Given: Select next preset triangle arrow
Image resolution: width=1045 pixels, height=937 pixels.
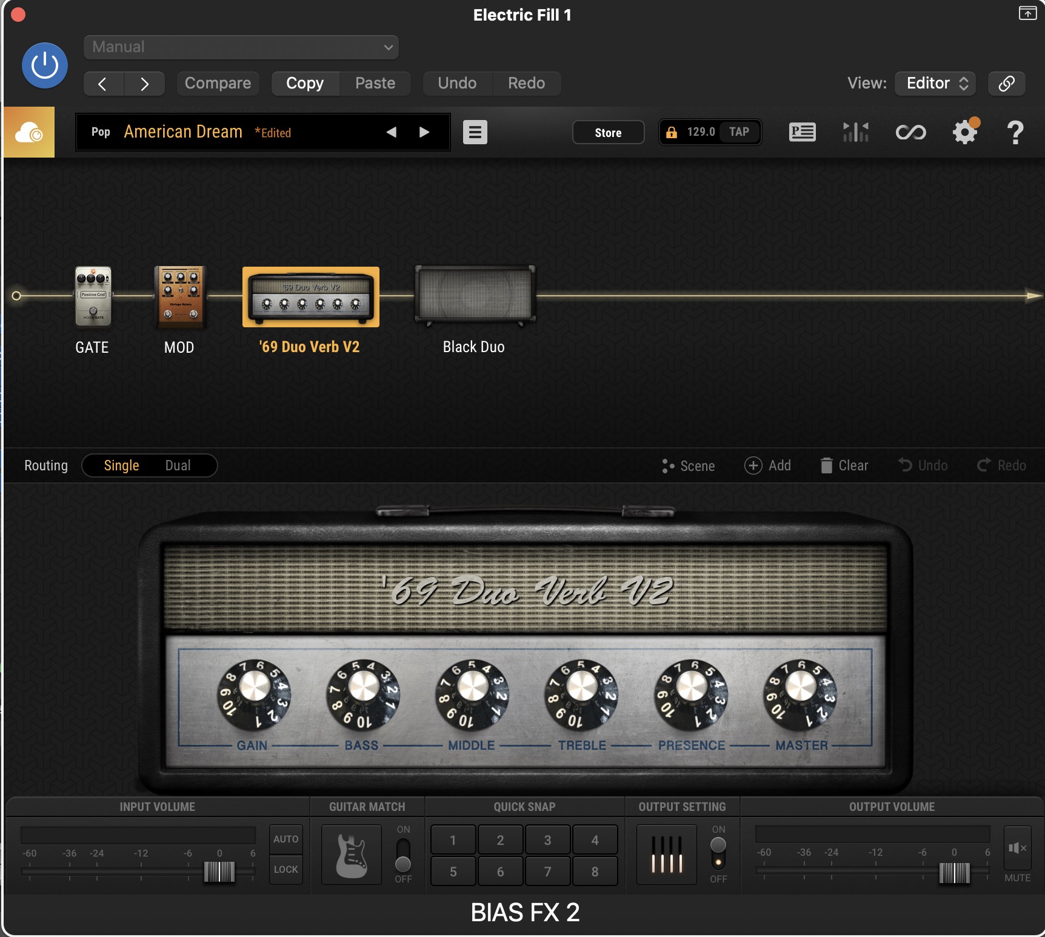Looking at the screenshot, I should (424, 132).
